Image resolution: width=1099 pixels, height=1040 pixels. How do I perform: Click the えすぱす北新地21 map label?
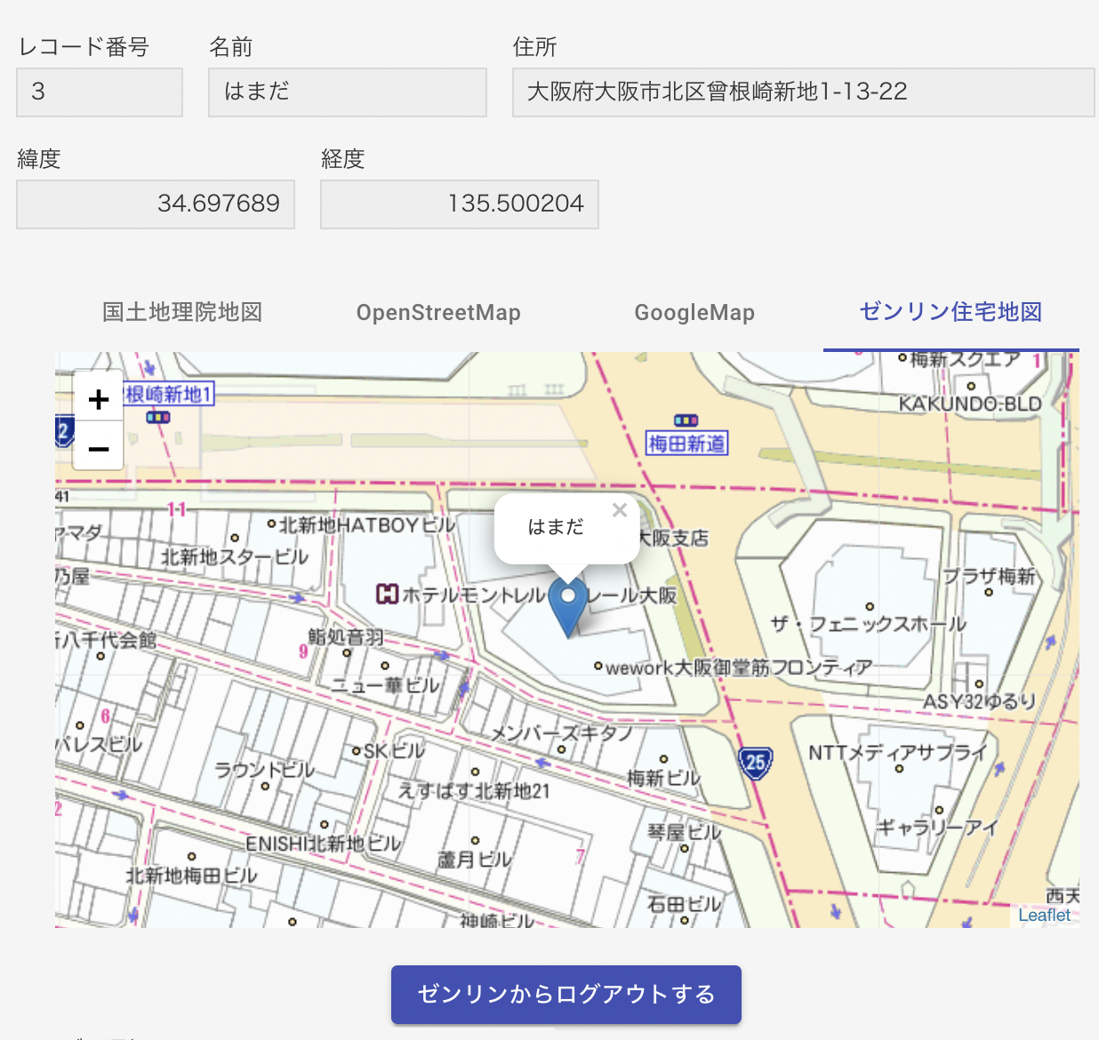tap(474, 790)
